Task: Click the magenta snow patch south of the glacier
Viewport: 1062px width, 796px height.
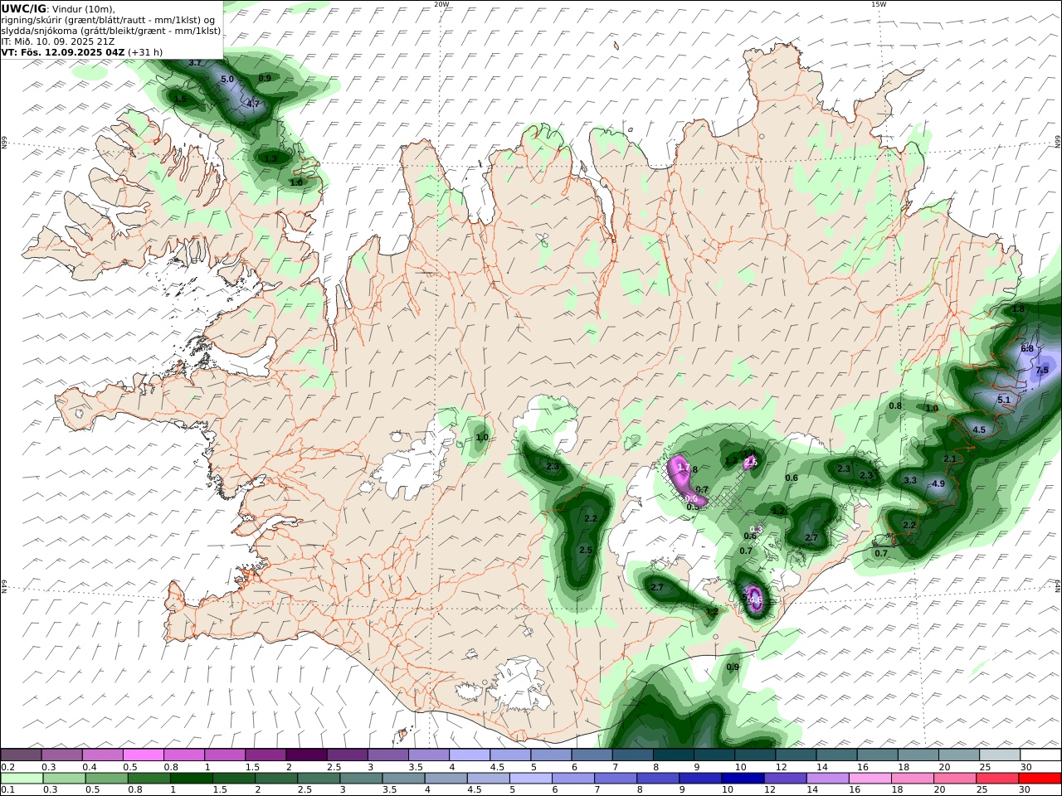Action: click(756, 599)
